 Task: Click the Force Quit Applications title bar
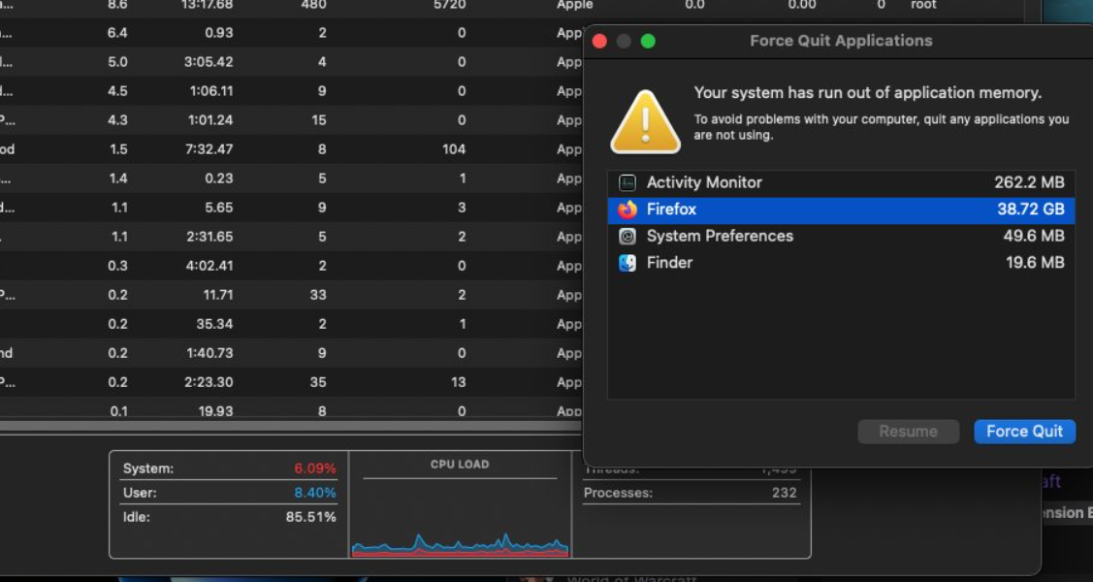click(842, 41)
